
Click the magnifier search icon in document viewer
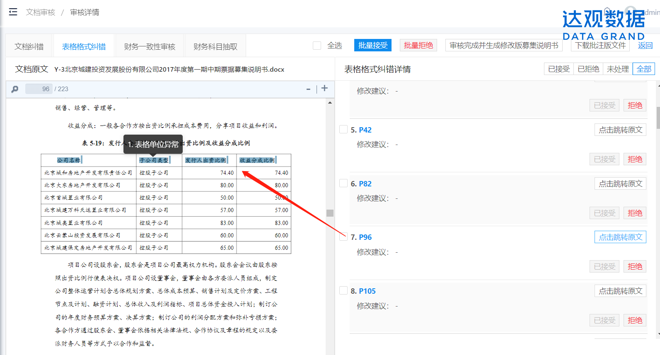pos(15,89)
